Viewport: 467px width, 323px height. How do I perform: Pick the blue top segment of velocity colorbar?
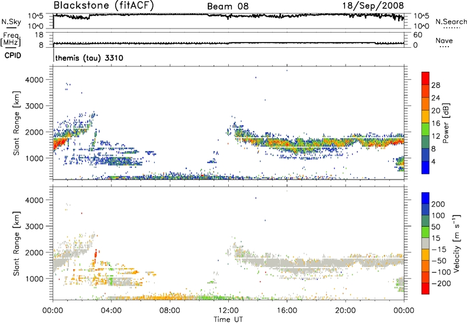coord(426,198)
